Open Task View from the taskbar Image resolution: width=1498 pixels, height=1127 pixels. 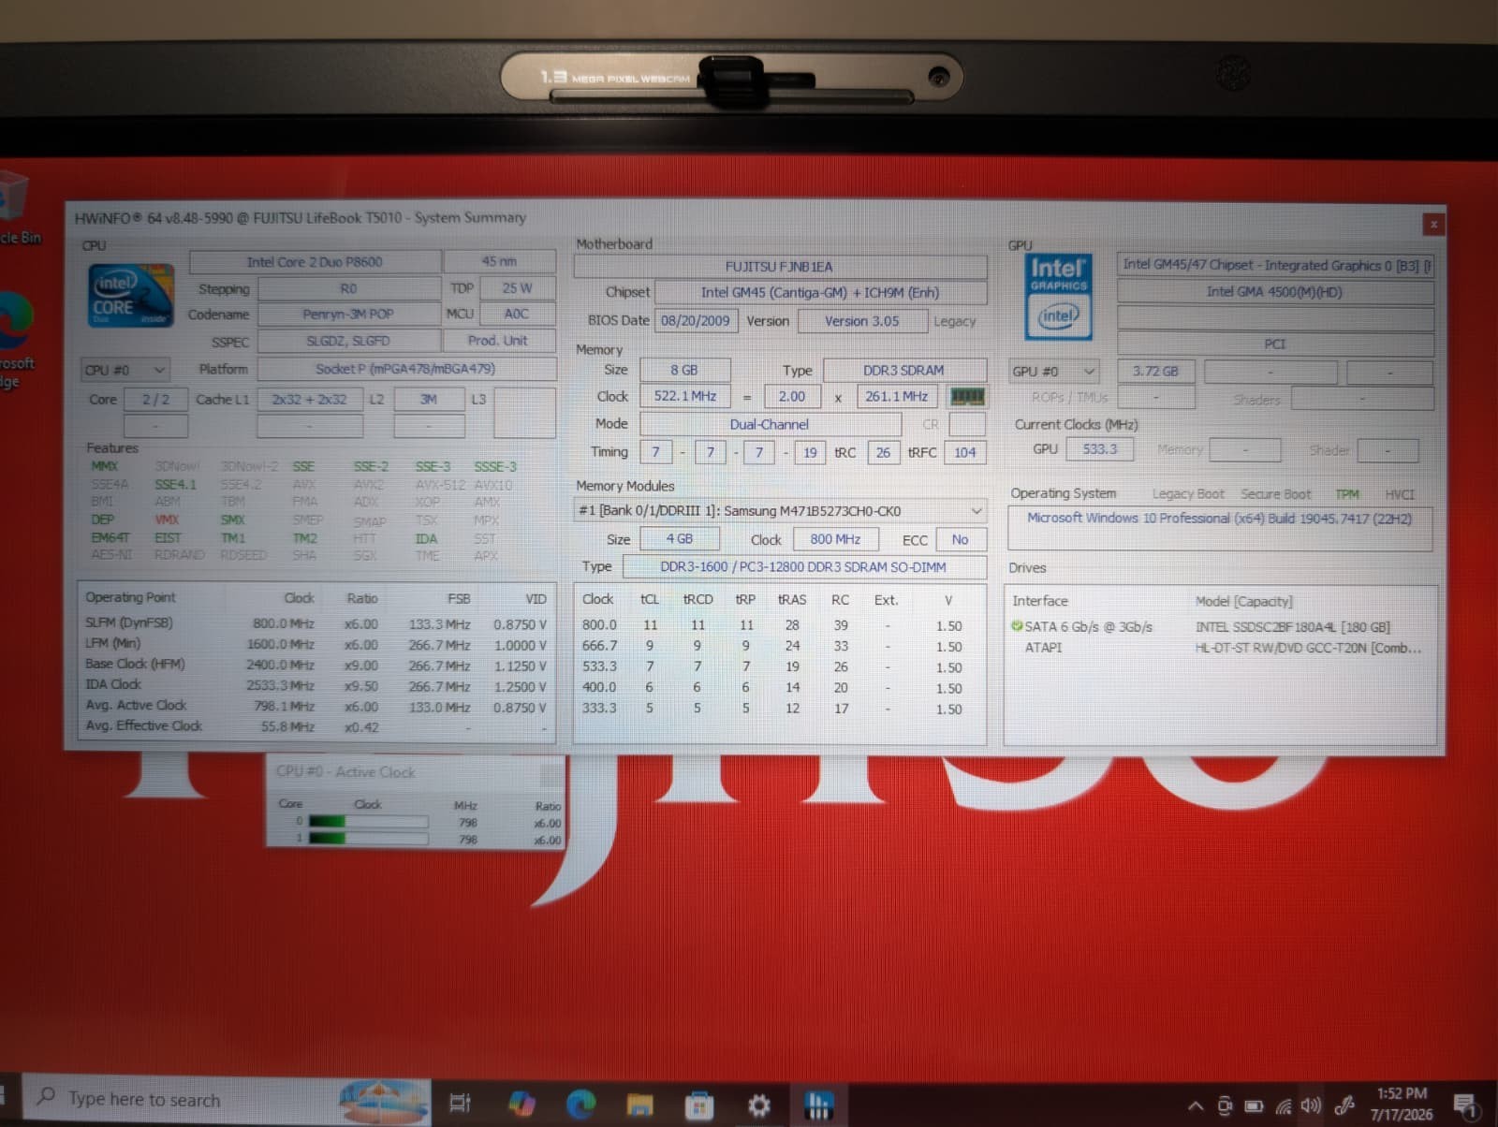coord(461,1103)
